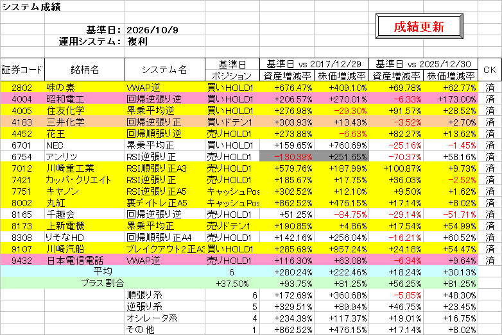
Task: Select code cell 4005
Action: (22, 111)
